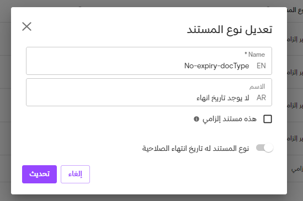Click the bottom background row ending in زامي
Image resolution: width=303 pixels, height=201 pixels.
pyautogui.click(x=295, y=169)
